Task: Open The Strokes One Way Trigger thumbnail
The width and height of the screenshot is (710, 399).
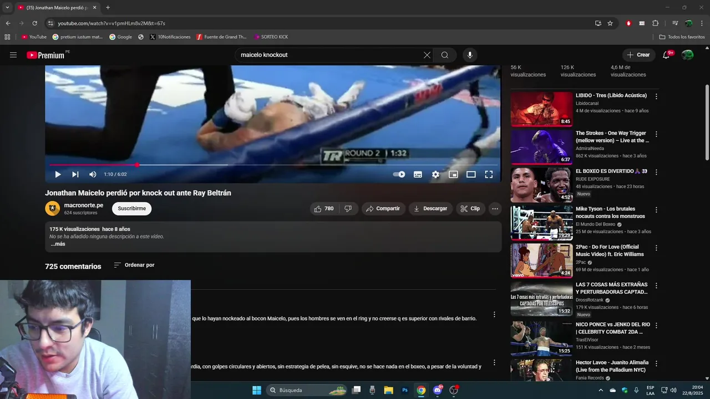Action: click(x=541, y=147)
